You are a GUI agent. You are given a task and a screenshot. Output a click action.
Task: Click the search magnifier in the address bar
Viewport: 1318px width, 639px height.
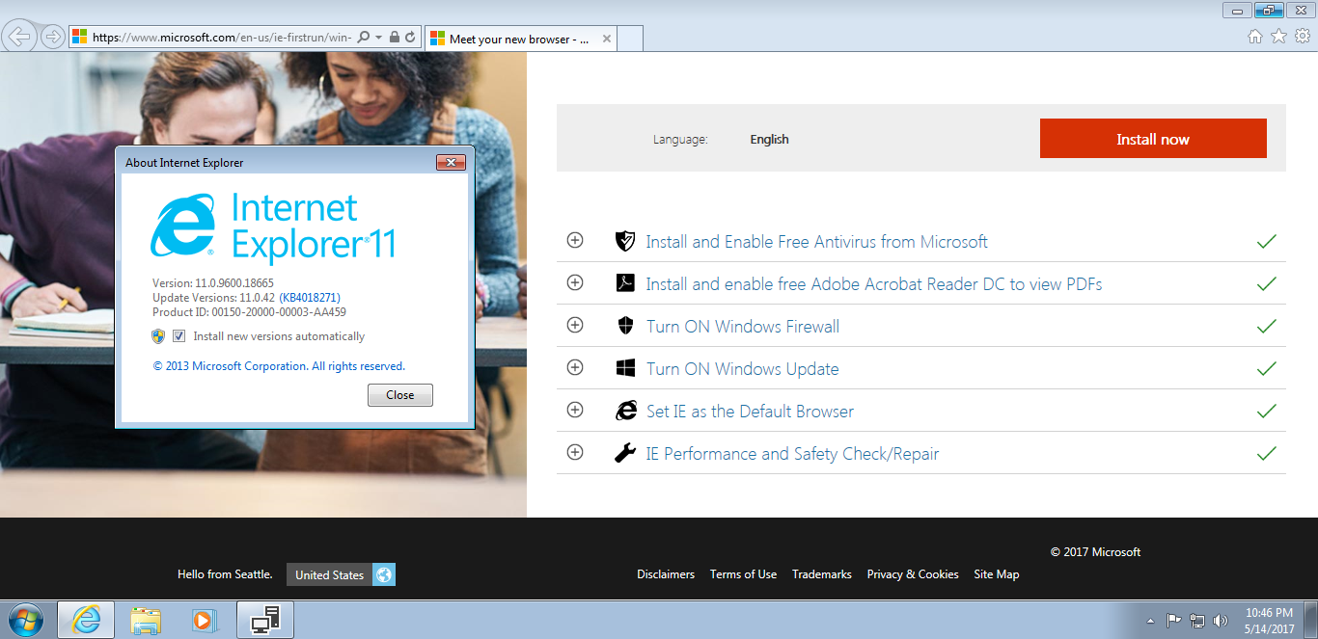[364, 38]
